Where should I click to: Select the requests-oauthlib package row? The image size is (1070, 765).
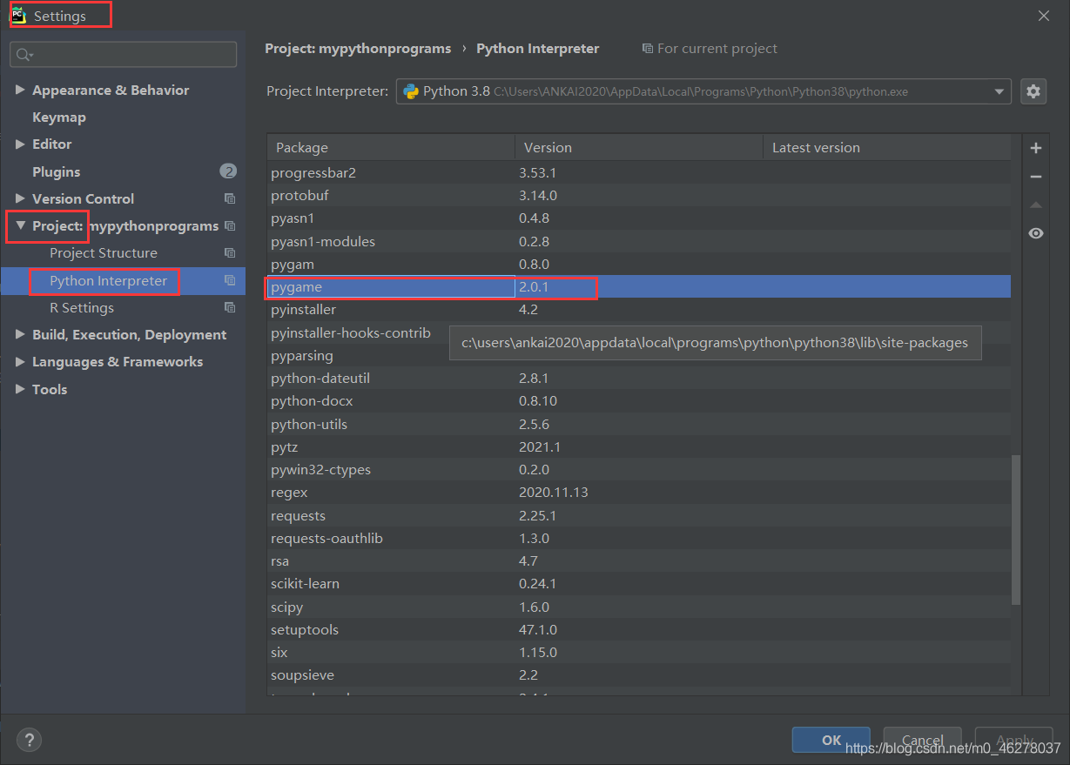tap(639, 538)
